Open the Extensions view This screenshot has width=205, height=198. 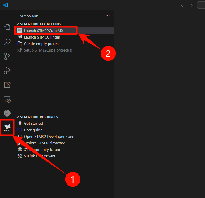tap(7, 85)
